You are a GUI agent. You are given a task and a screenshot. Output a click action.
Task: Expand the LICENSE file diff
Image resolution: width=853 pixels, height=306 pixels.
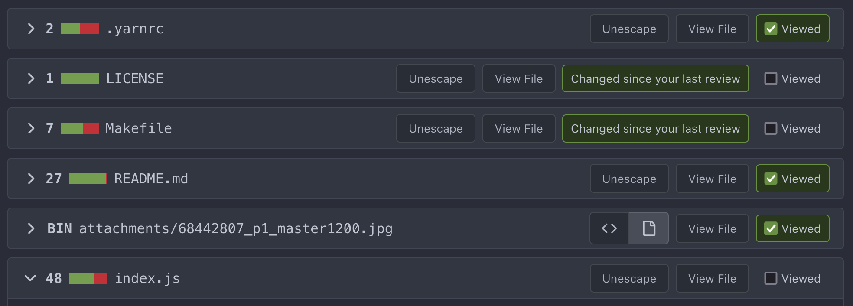coord(31,78)
